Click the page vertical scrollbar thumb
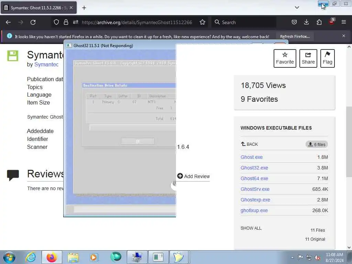The image size is (352, 264). click(x=349, y=142)
